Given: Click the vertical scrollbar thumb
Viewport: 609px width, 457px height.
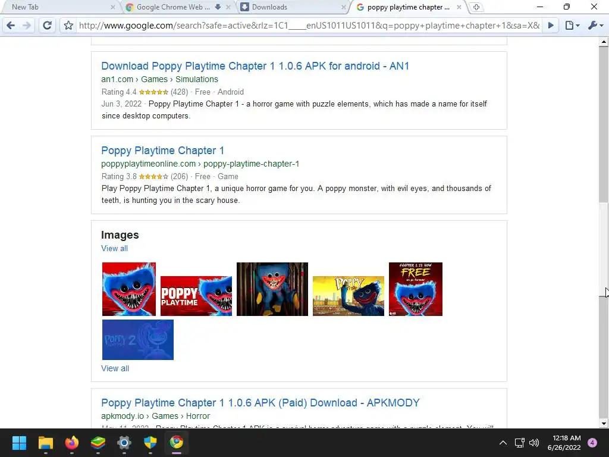Looking at the screenshot, I should (x=604, y=249).
